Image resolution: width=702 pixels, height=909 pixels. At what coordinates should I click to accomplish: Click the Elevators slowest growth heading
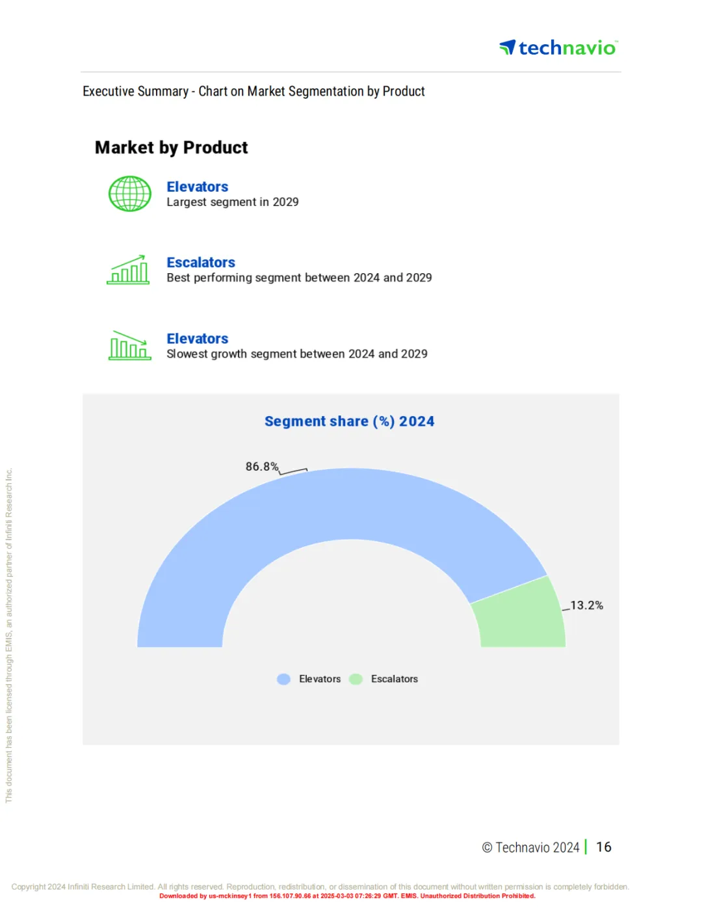(198, 339)
